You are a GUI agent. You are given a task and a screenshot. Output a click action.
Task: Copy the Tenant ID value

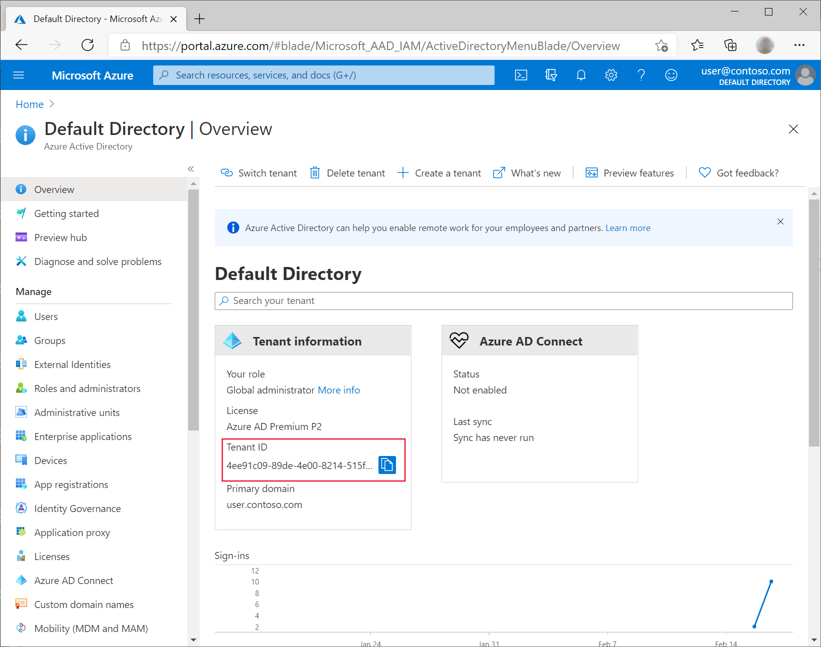(x=387, y=464)
